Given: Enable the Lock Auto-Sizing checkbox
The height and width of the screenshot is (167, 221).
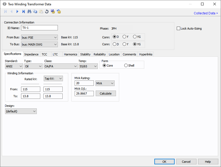Looking at the screenshot, I should tap(178, 28).
